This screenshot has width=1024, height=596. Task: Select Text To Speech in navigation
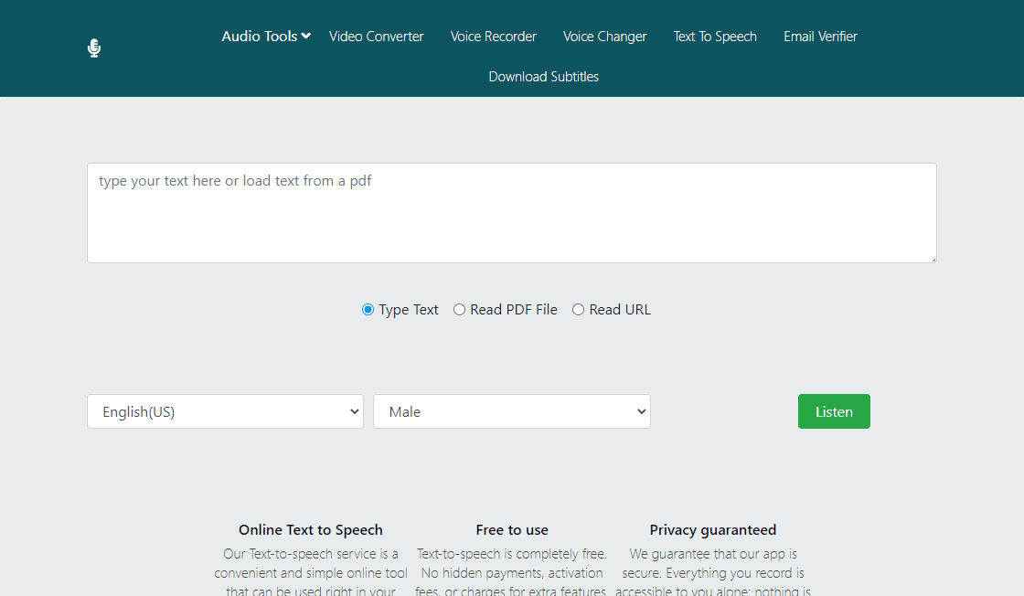tap(714, 37)
